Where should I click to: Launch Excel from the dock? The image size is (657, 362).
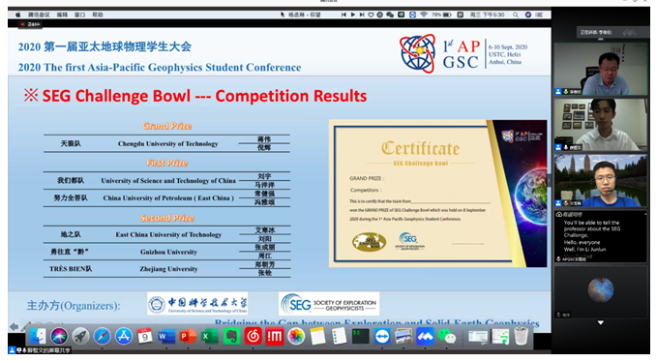(209, 336)
